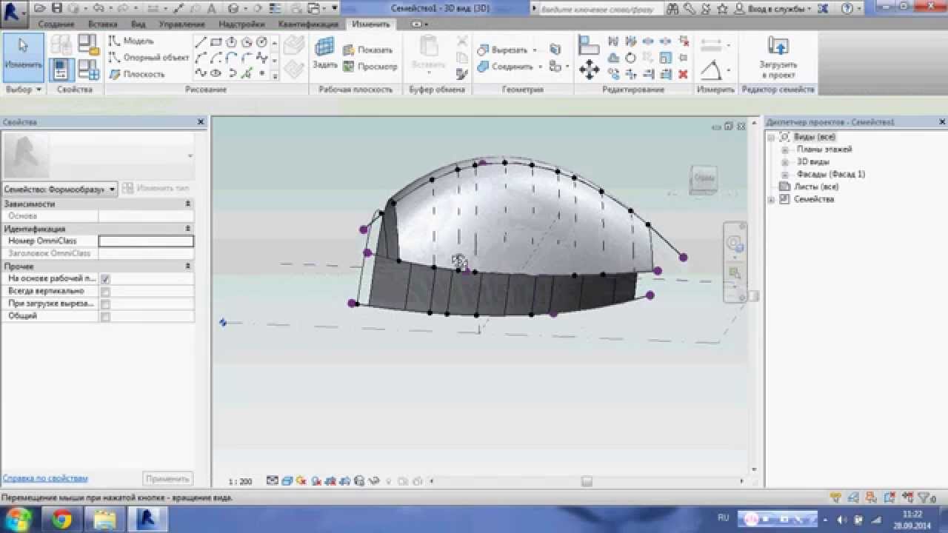Open the Соединить dropdown arrow
Viewport: 948px width, 533px height.
(540, 67)
